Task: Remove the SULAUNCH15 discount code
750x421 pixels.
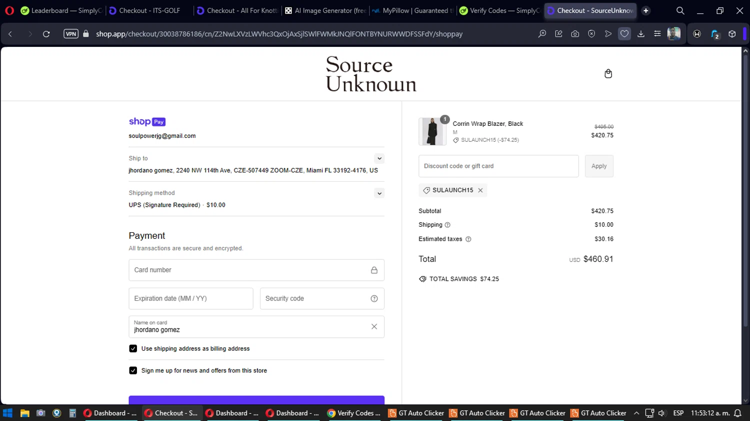Action: 480,190
